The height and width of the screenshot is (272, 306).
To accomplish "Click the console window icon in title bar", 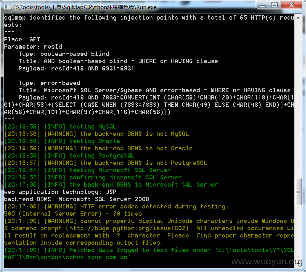I will click(7, 7).
